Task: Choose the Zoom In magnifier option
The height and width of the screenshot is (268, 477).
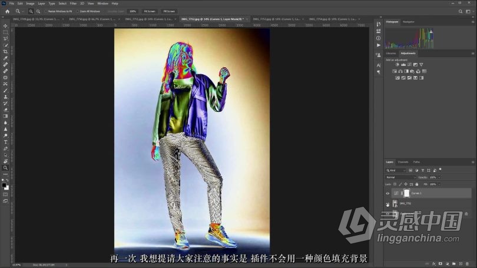Action: point(31,11)
